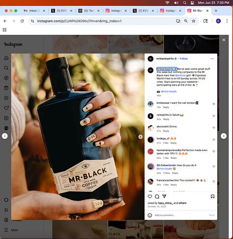This screenshot has height=239, width=233.
Task: Open Messages icon in sidebar
Action: click(6, 98)
